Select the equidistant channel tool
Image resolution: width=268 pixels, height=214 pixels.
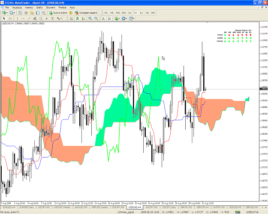[x=35, y=18]
